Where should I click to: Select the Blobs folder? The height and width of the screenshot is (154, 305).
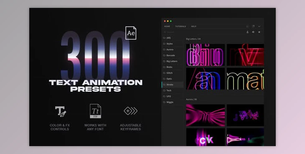pyautogui.click(x=172, y=67)
